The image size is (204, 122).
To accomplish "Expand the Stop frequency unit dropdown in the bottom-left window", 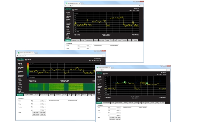I will click(43, 104).
